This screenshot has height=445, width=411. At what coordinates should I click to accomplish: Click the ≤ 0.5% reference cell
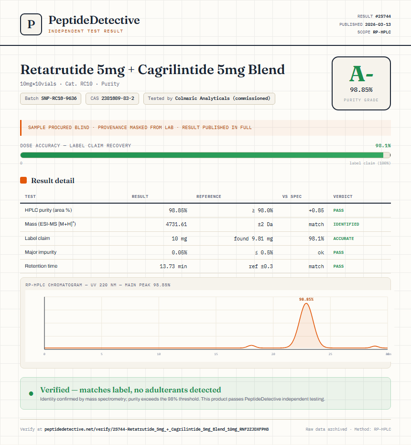(x=264, y=252)
